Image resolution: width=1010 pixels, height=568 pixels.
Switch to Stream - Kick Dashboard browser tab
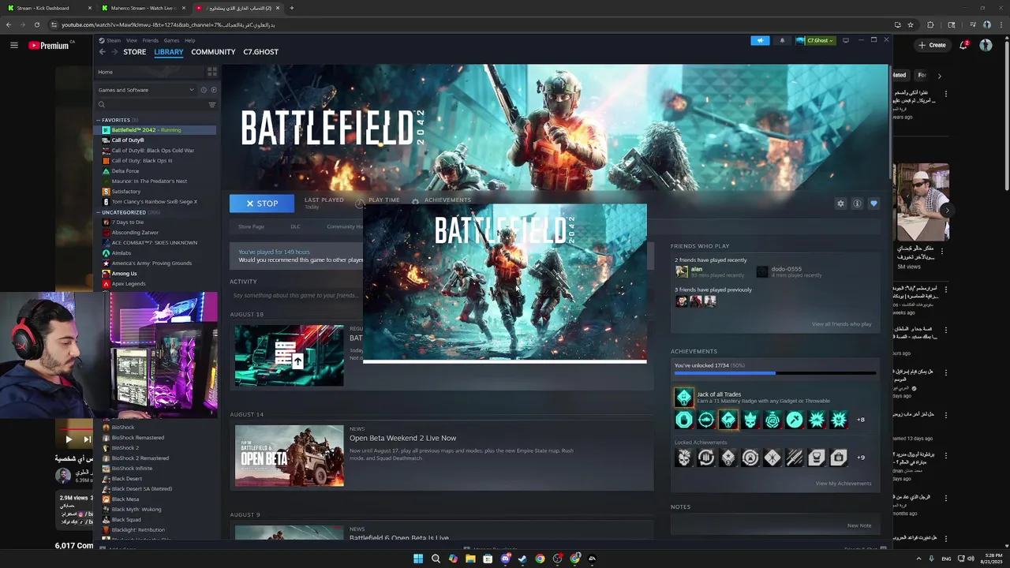[48, 8]
